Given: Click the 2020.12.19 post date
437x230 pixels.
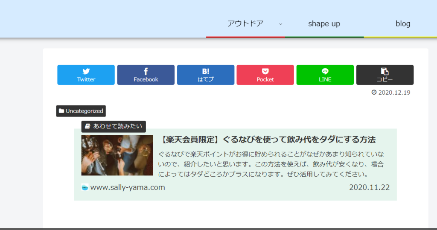Looking at the screenshot, I should (394, 93).
